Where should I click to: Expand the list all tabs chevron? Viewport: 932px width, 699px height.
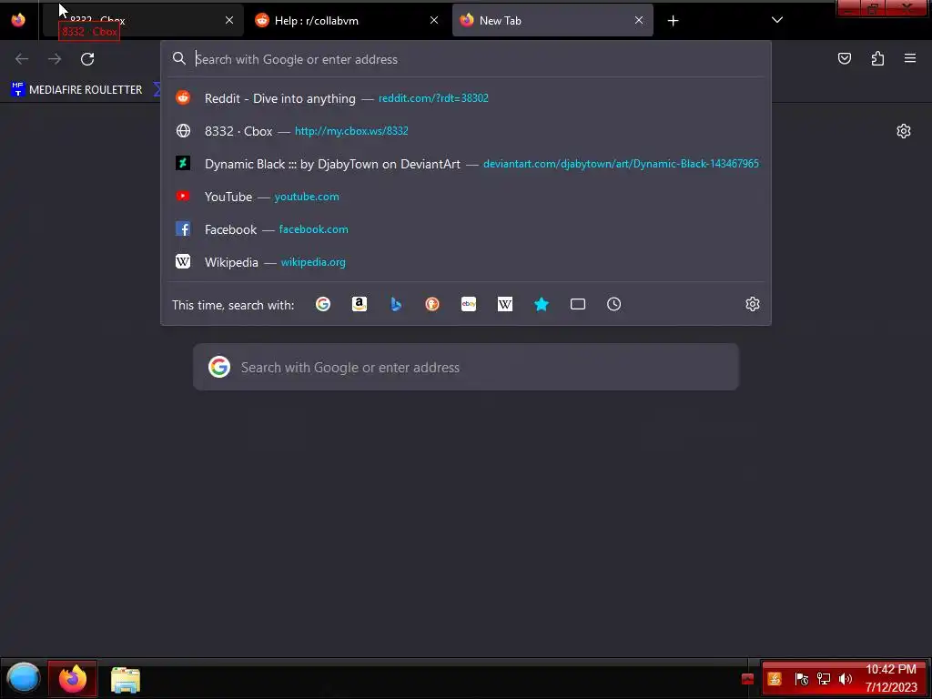pos(777,20)
